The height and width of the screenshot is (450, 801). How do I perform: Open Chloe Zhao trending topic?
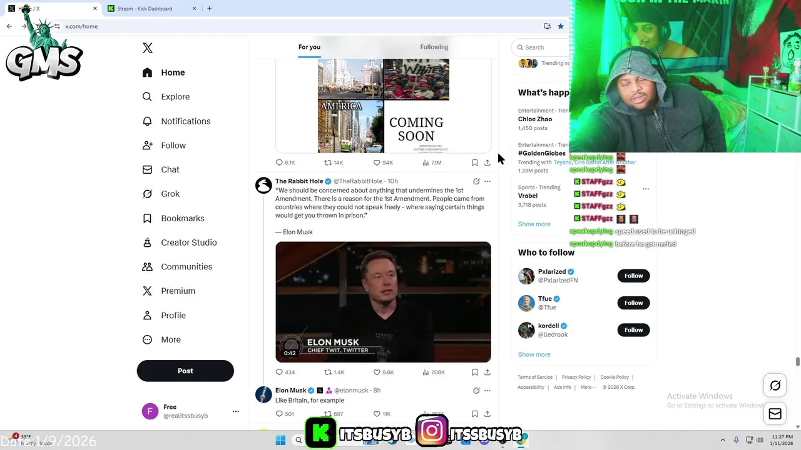point(535,119)
